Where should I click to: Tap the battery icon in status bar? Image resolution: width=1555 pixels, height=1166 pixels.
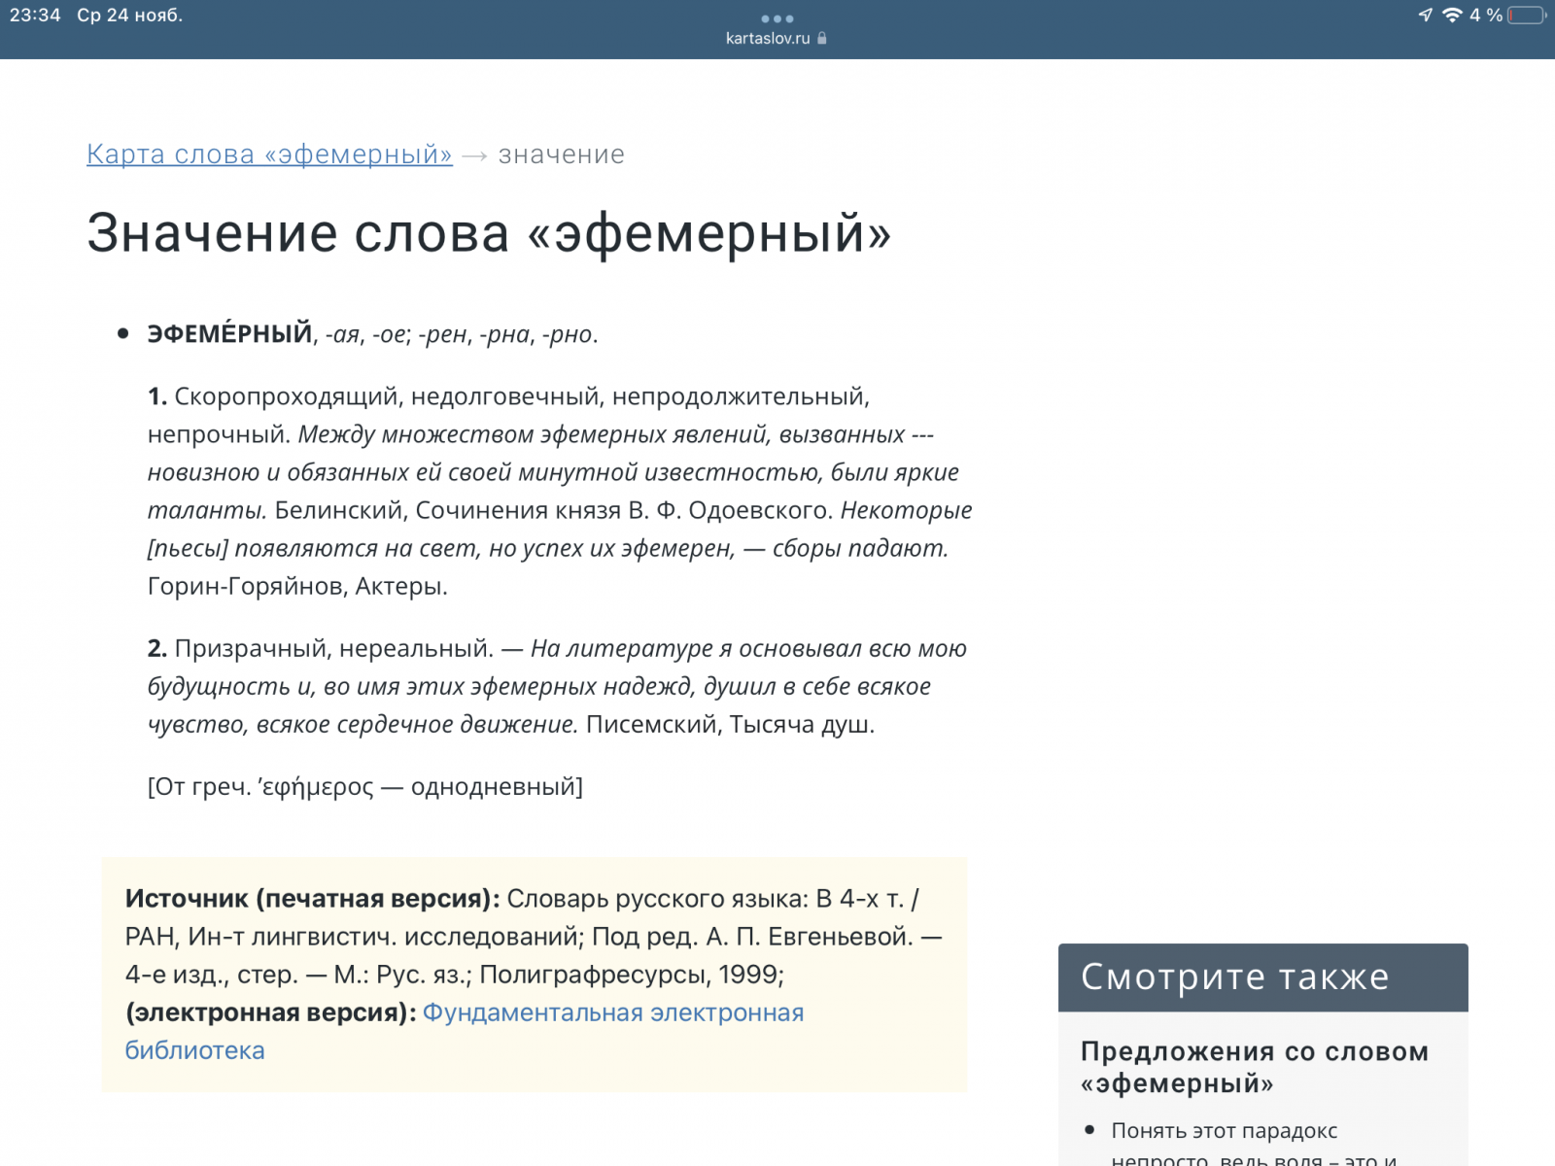(1526, 16)
